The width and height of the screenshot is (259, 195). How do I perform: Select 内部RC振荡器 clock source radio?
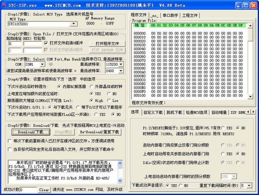pos(59,86)
